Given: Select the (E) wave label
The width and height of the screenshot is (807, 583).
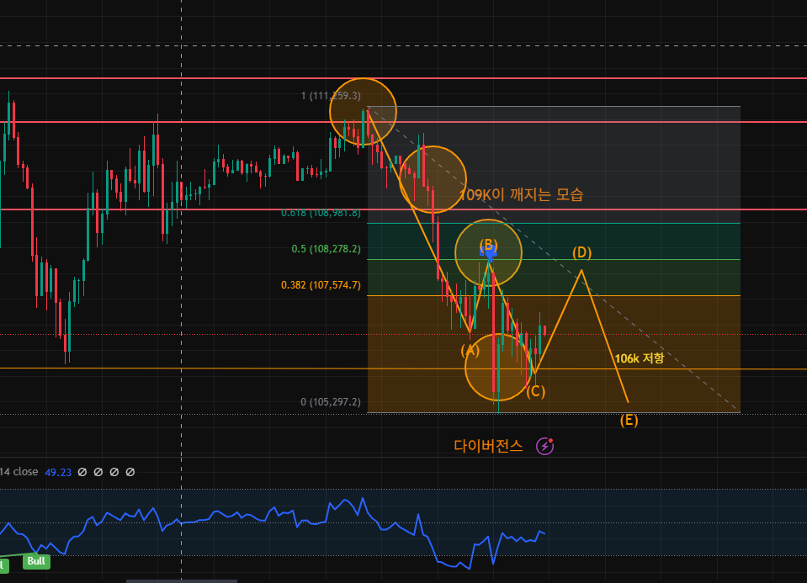Looking at the screenshot, I should (x=629, y=421).
